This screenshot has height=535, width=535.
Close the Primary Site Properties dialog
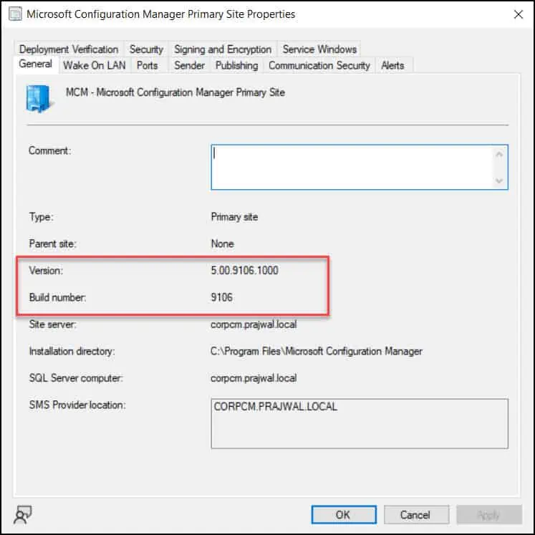coord(519,14)
